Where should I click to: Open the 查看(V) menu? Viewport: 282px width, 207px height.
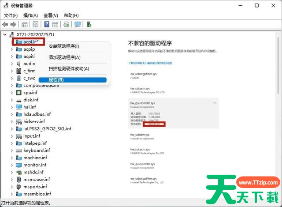(x=50, y=15)
